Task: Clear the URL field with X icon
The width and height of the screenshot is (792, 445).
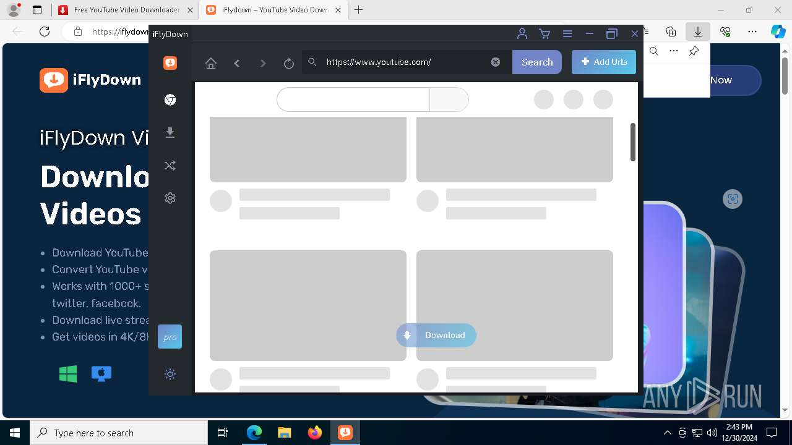Action: point(496,62)
